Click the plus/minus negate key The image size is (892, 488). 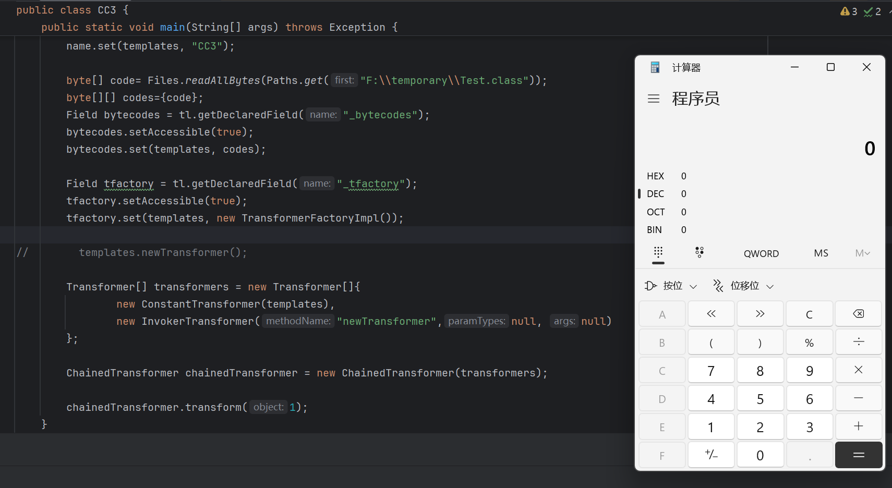pyautogui.click(x=711, y=455)
